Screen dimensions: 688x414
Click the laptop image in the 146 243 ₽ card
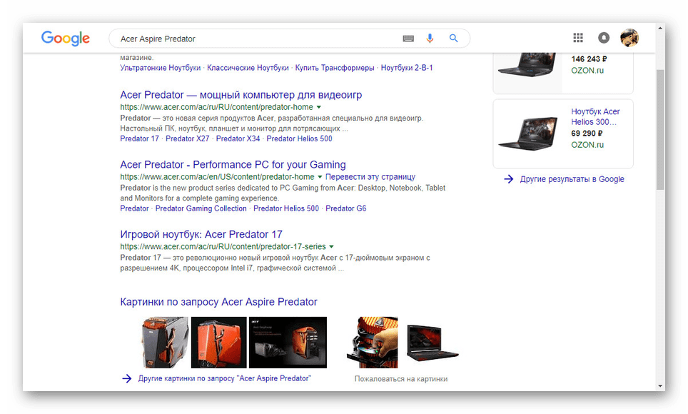pyautogui.click(x=528, y=64)
